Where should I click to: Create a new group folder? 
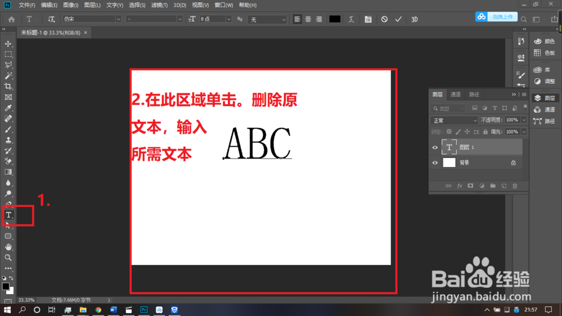pos(493,186)
